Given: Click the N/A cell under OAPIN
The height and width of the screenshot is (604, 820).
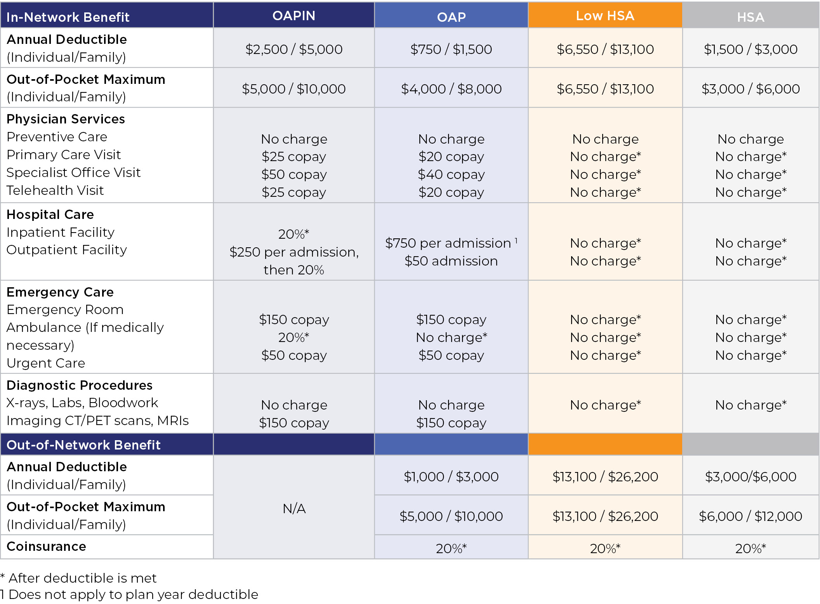Looking at the screenshot, I should click(294, 508).
